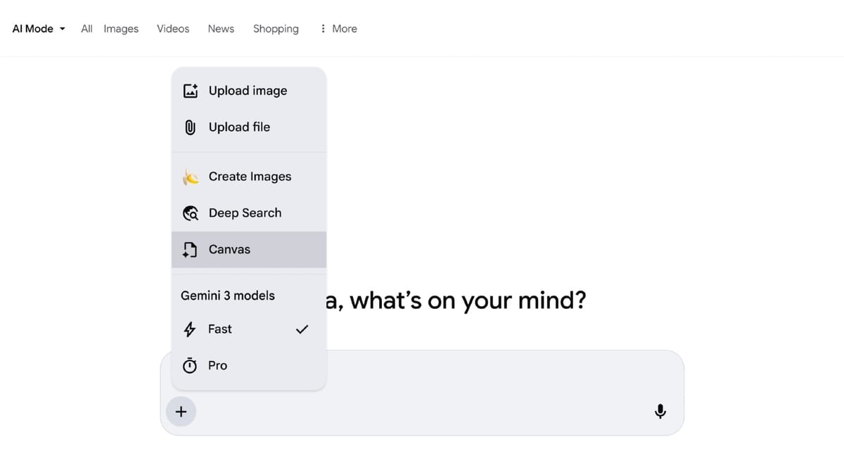Click the stopwatch Pro model icon
The image size is (844, 475).
point(190,365)
